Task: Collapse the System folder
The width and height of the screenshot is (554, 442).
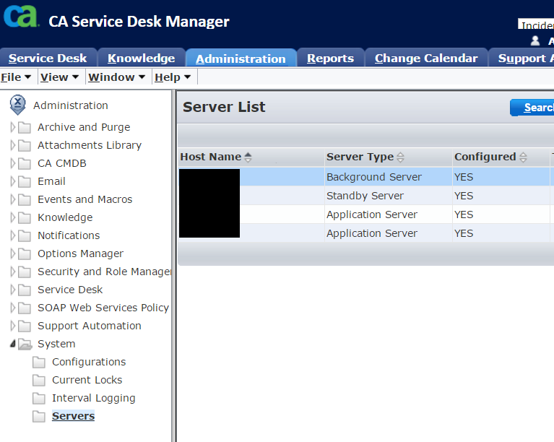Action: click(13, 344)
